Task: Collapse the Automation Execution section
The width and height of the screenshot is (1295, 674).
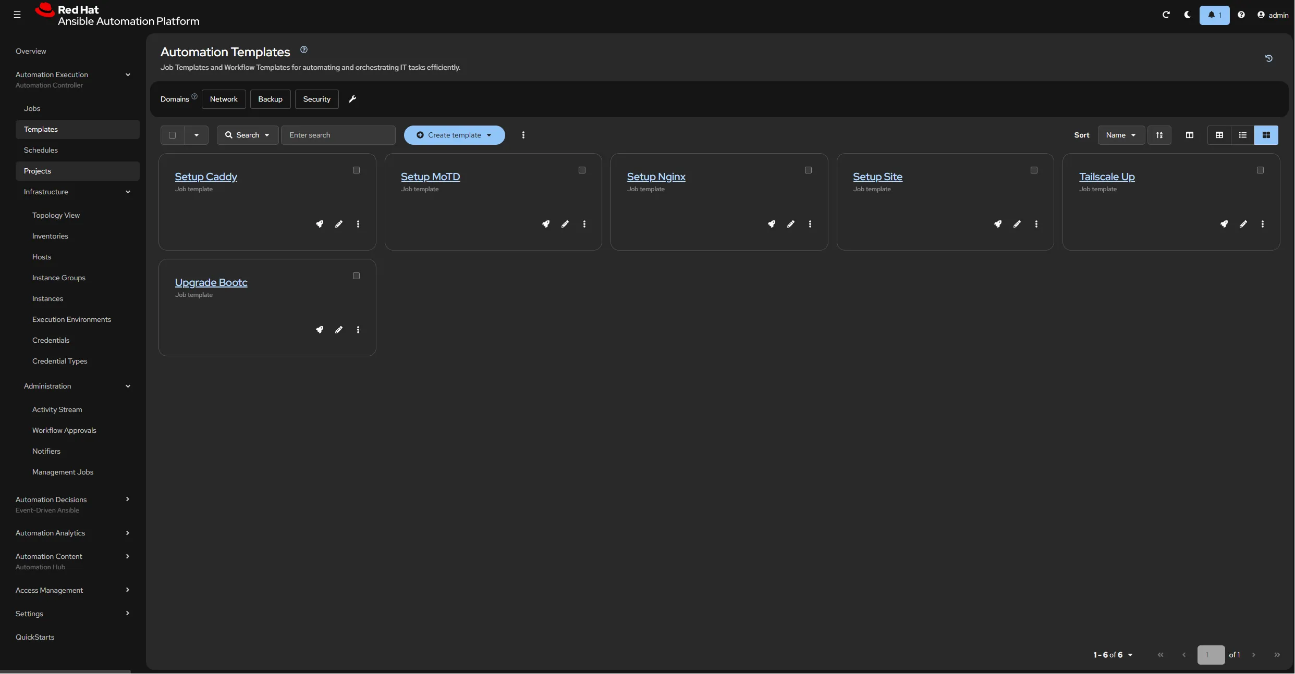Action: pyautogui.click(x=128, y=74)
